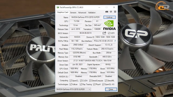The image size is (173, 97).
Task: Click the NVIDIA SLI field Disabled
Action: click(x=79, y=76)
